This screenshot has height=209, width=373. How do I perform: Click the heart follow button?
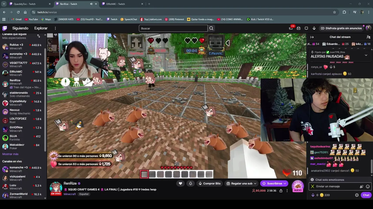pos(180,183)
